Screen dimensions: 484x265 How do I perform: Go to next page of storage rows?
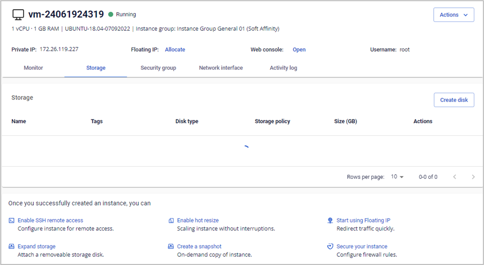(x=473, y=177)
